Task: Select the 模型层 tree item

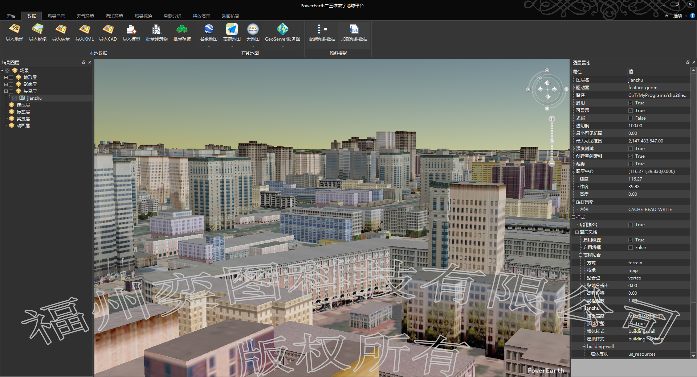Action: (23, 105)
